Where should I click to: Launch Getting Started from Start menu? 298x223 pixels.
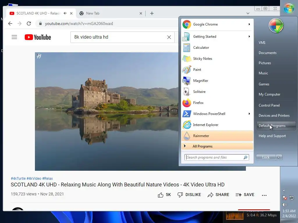(217, 37)
